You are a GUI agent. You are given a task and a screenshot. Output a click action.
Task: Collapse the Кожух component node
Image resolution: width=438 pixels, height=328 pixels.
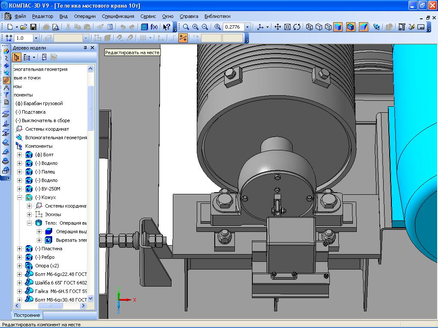(x=19, y=197)
